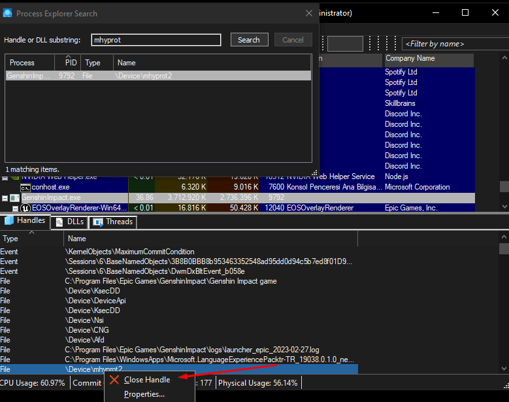The image size is (509, 402).
Task: Select the GenshinImp... search result row
Action: (x=158, y=76)
